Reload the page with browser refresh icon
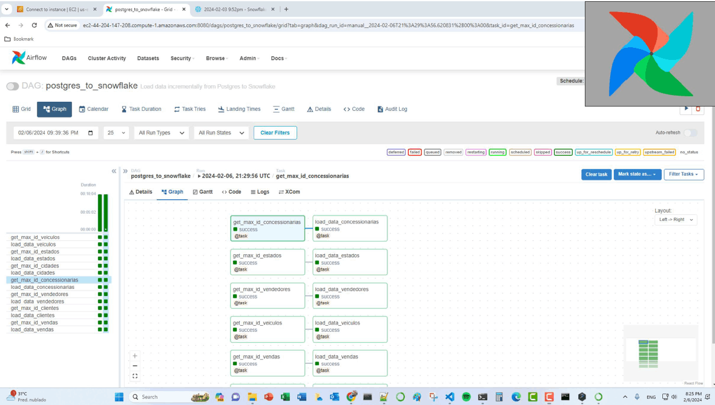Viewport: 715px width, 405px height. (x=34, y=25)
